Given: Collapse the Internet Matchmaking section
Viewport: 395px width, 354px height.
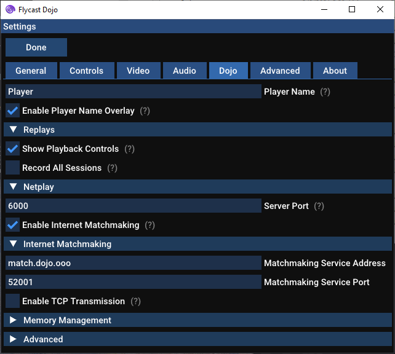Looking at the screenshot, I should click(x=197, y=244).
